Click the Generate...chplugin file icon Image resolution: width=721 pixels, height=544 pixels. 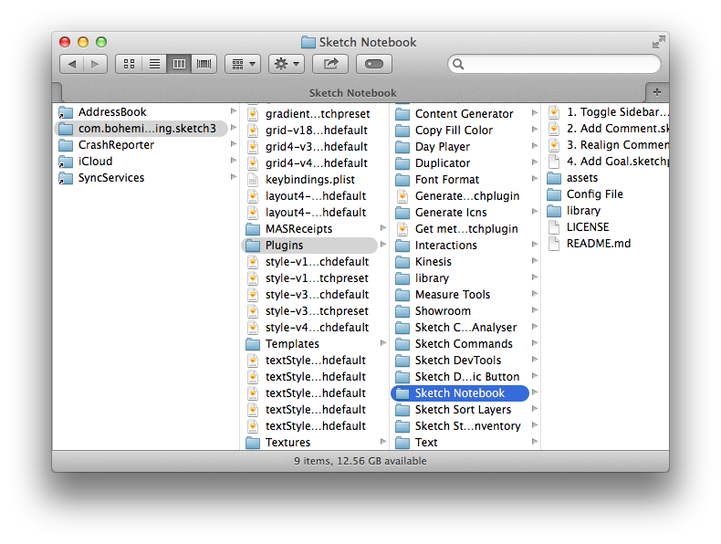pyautogui.click(x=402, y=196)
